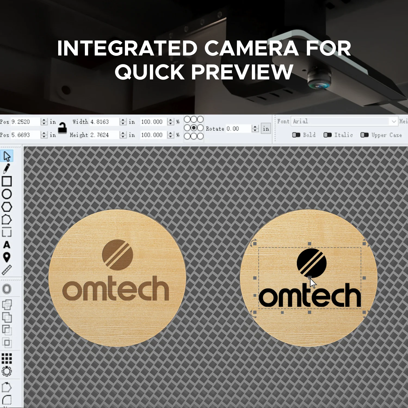408x408 pixels.
Task: Choose the Rectangle shape tool
Action: point(7,181)
